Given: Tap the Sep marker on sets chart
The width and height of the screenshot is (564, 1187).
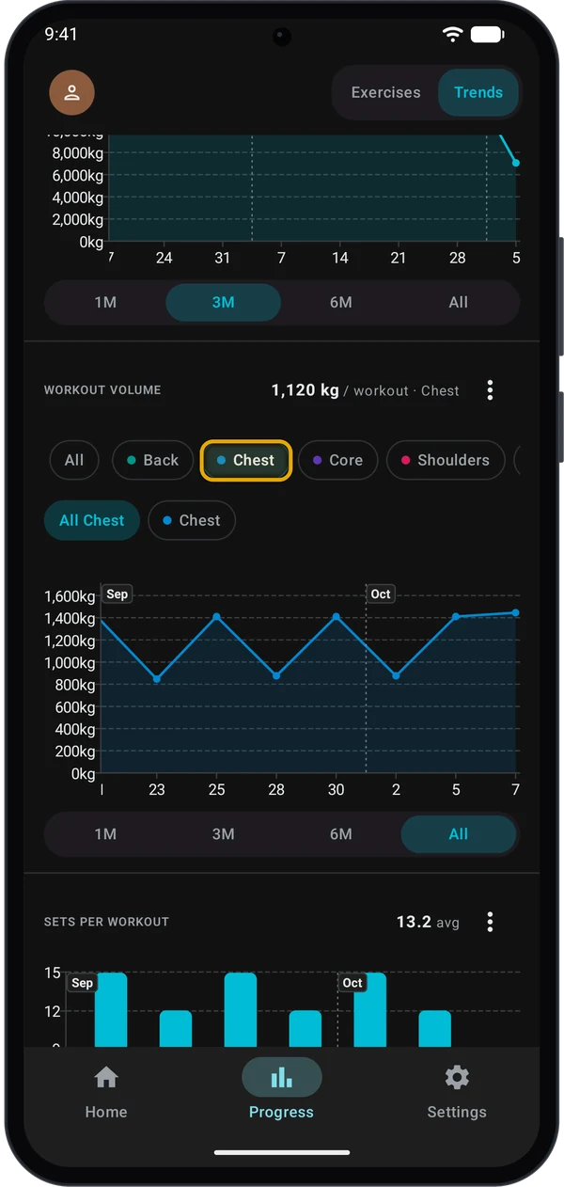Looking at the screenshot, I should pos(83,983).
